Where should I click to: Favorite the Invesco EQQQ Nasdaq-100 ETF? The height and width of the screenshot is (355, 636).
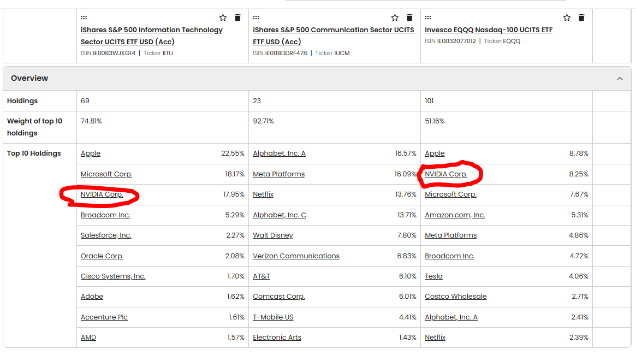pyautogui.click(x=567, y=17)
